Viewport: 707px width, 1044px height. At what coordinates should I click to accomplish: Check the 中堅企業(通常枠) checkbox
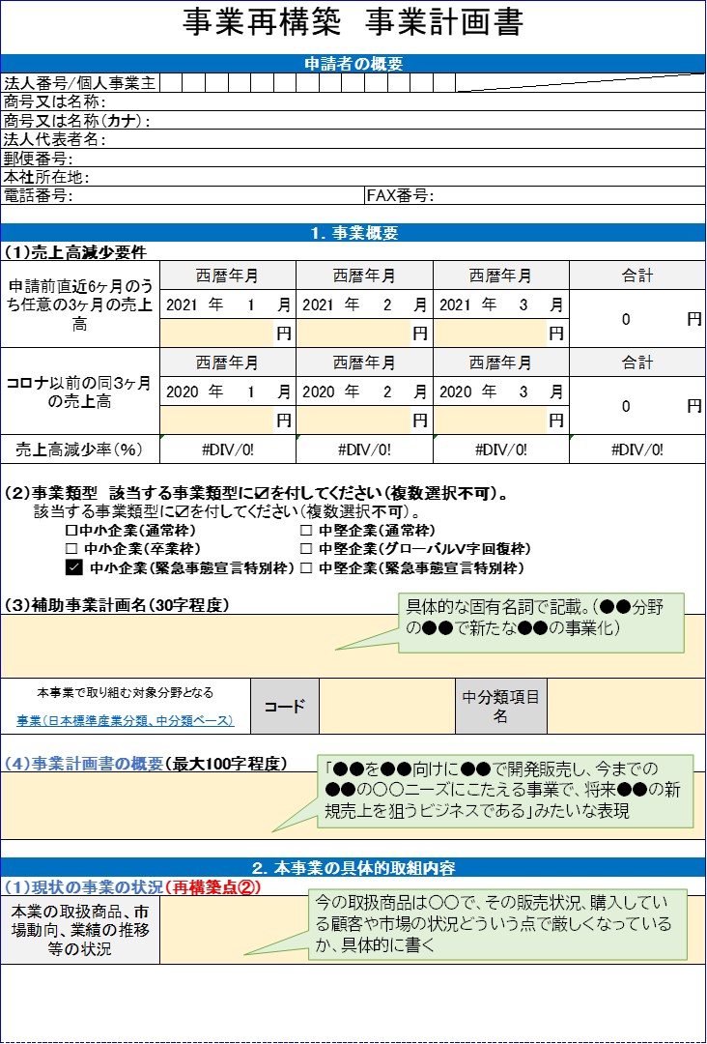305,531
